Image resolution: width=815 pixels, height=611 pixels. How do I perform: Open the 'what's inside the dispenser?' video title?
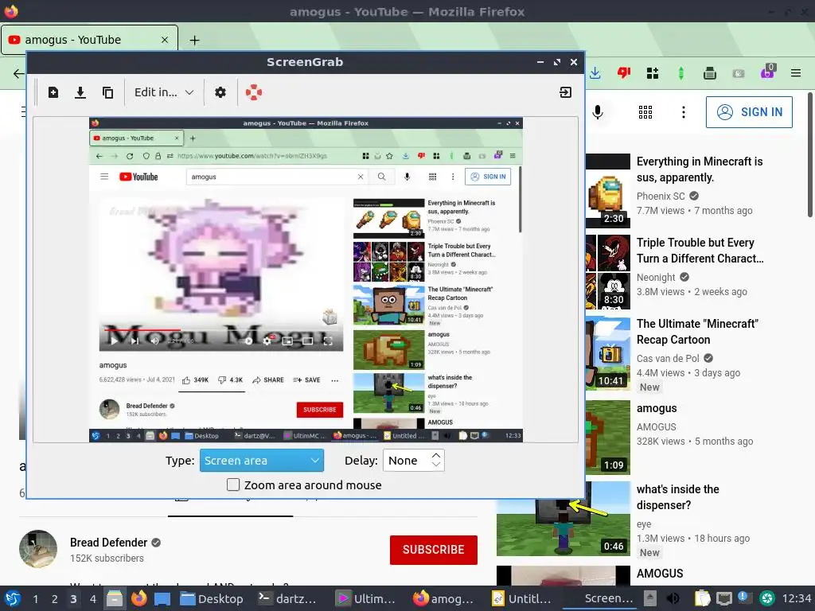[x=678, y=497]
